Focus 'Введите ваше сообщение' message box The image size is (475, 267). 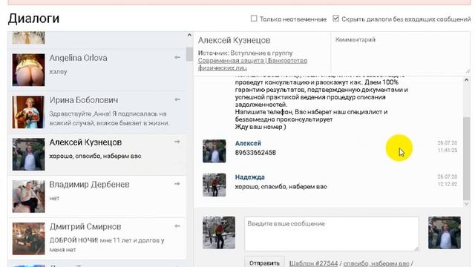point(332,234)
